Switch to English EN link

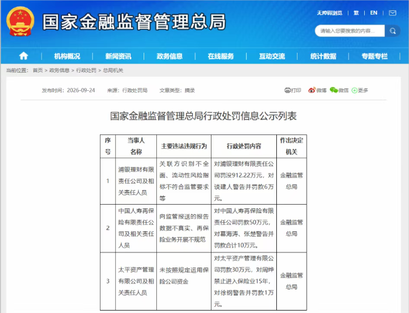pyautogui.click(x=373, y=13)
